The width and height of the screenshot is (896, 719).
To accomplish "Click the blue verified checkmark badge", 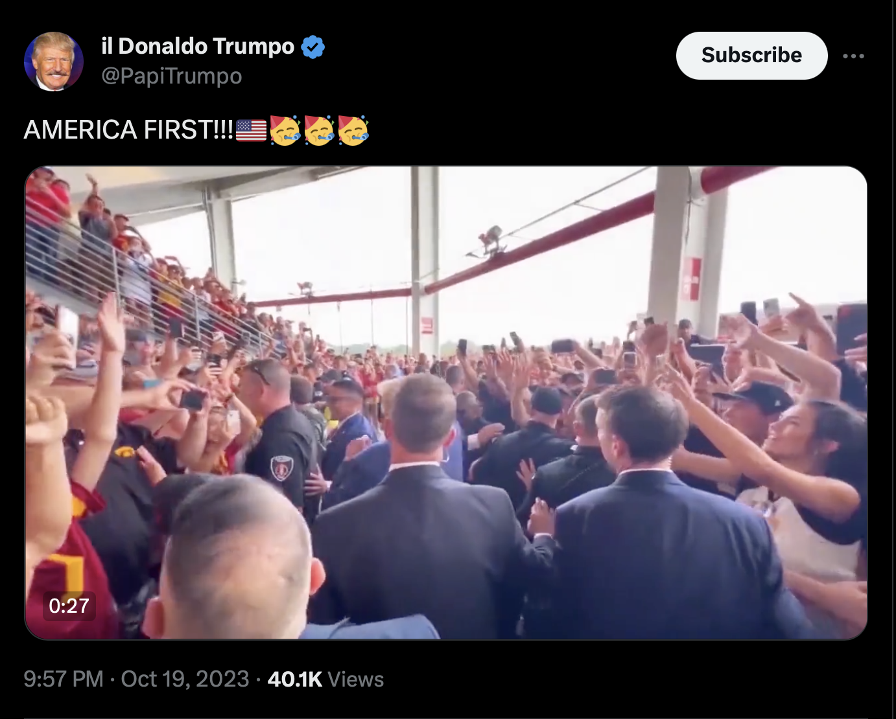I will pyautogui.click(x=313, y=47).
